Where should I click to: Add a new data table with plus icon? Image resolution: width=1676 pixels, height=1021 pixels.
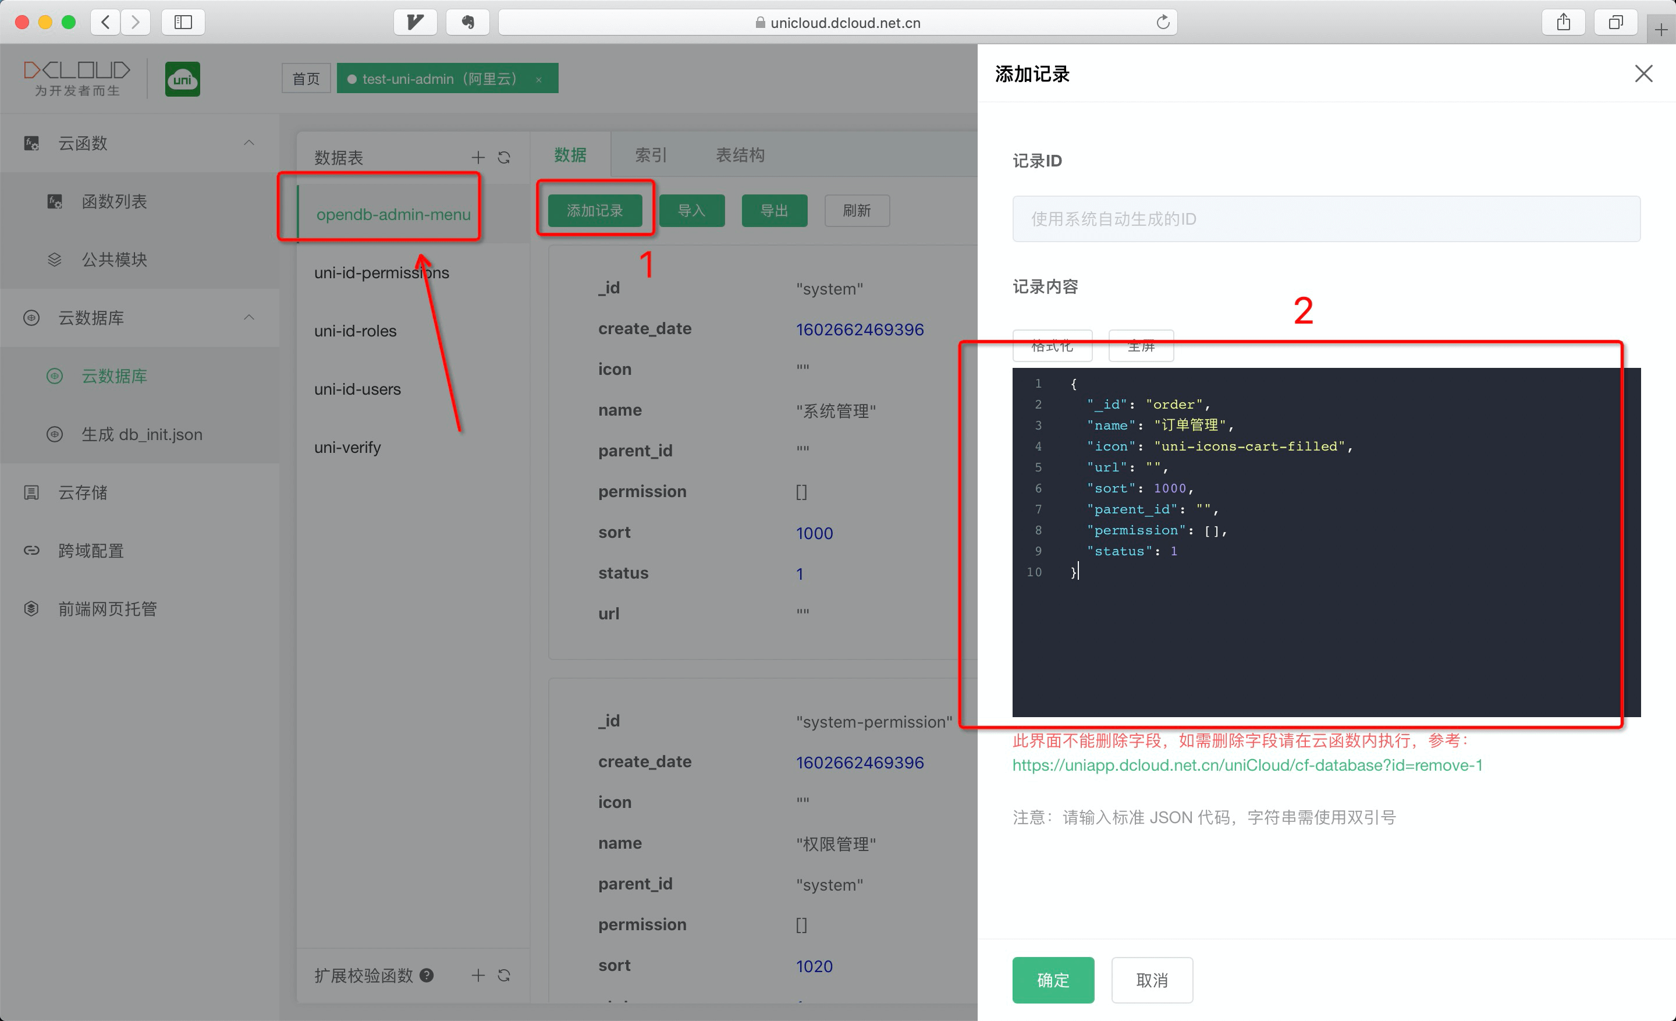478,157
